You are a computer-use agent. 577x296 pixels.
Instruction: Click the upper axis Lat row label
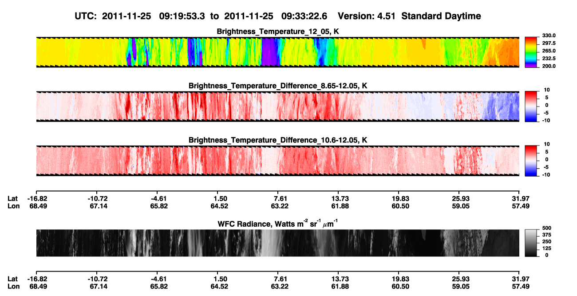[12, 198]
